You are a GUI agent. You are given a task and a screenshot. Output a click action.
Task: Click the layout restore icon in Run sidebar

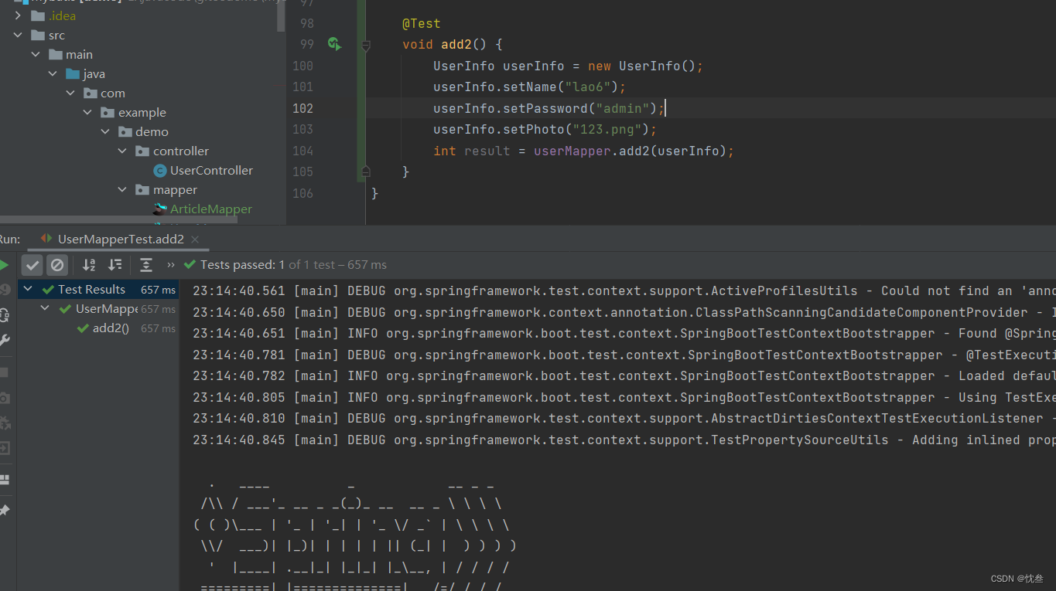click(5, 479)
